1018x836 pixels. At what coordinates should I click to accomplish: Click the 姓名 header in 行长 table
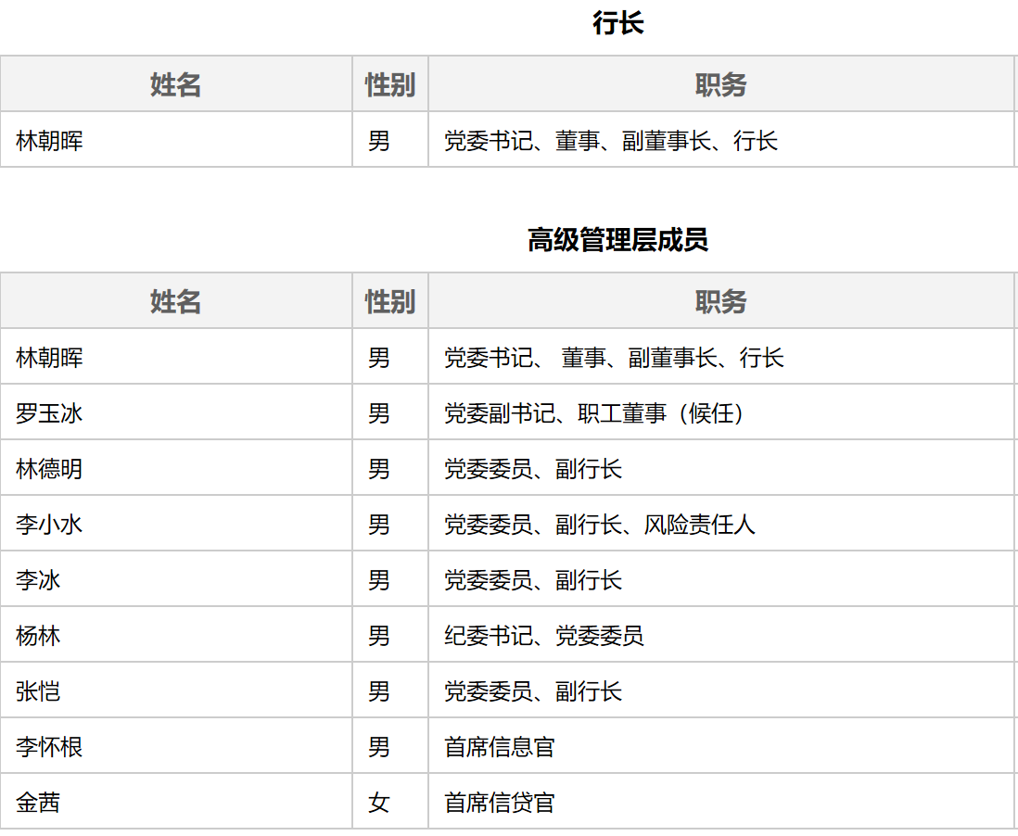point(175,85)
